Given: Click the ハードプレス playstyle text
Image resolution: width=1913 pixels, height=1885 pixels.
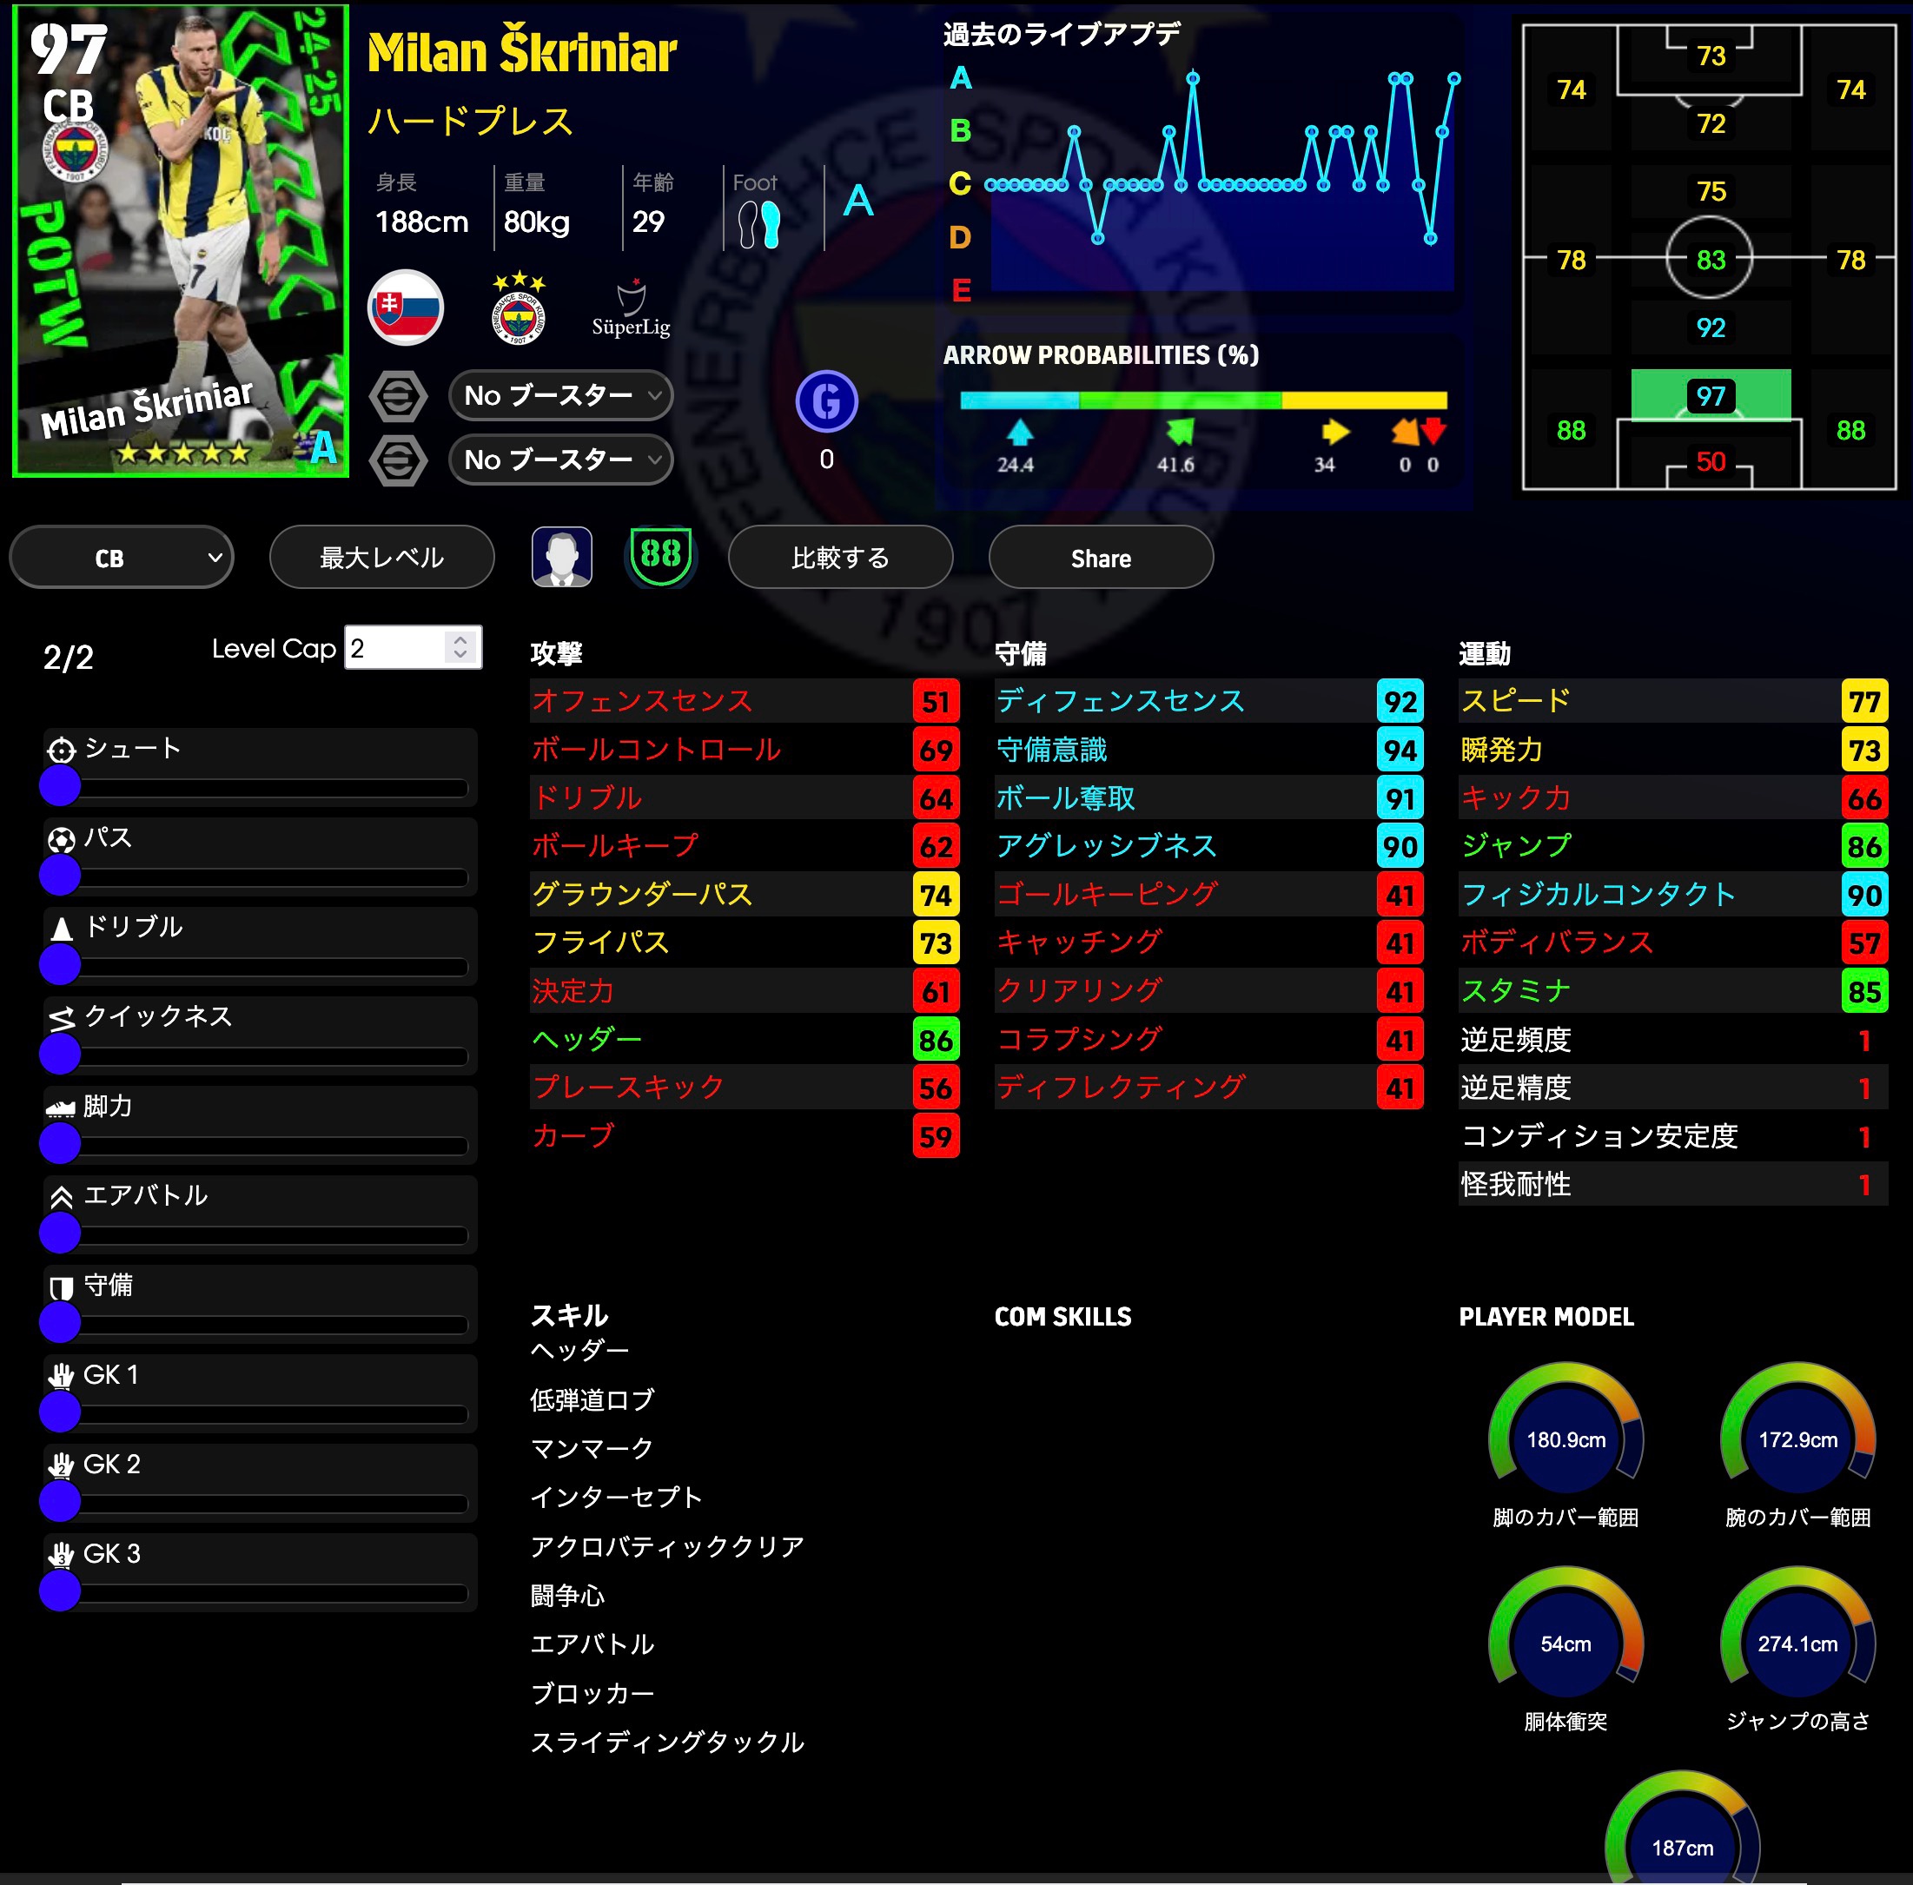Looking at the screenshot, I should point(472,121).
